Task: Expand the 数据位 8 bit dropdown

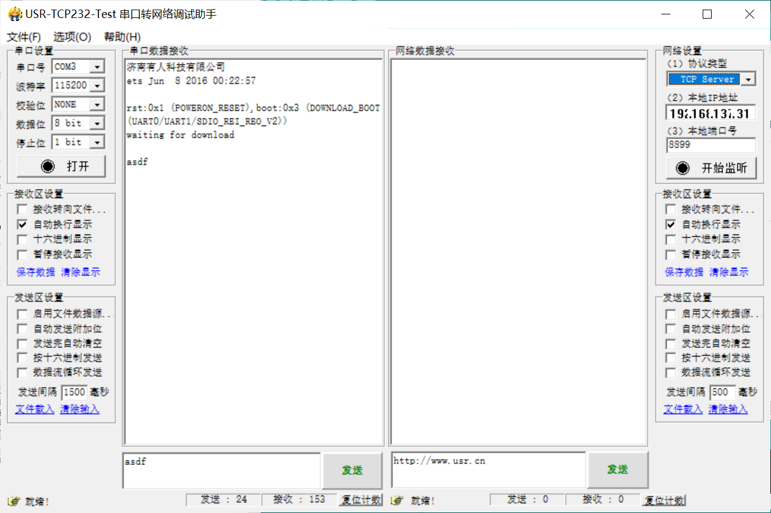Action: tap(98, 123)
